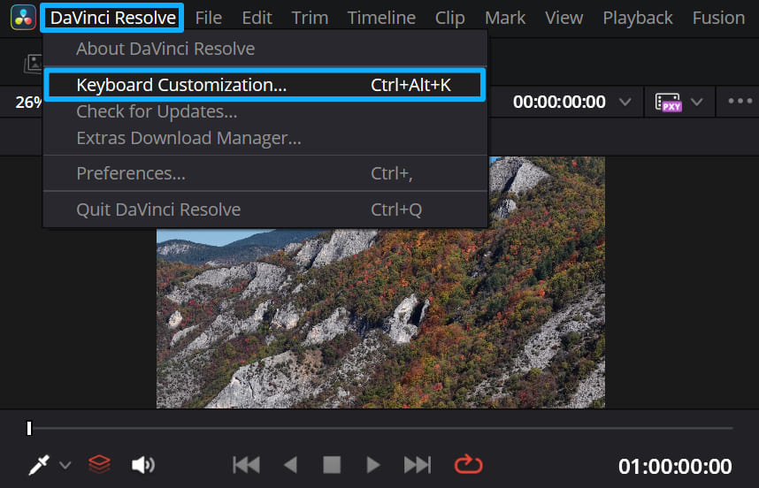Screen dimensions: 759x488
Task: Click the DaVinci Resolve app logo icon
Action: [23, 18]
